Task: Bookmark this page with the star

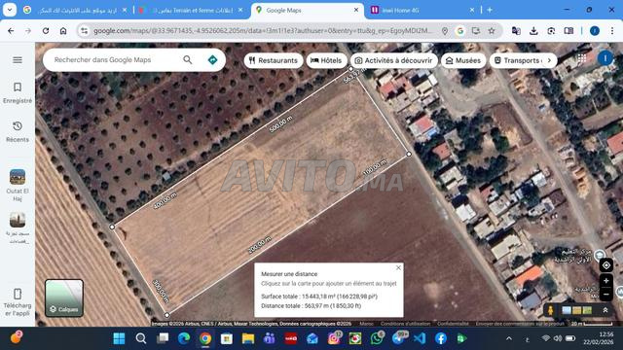Action: 492,31
